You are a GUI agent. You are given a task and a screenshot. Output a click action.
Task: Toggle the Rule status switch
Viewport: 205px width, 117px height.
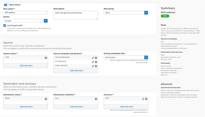point(6,5)
